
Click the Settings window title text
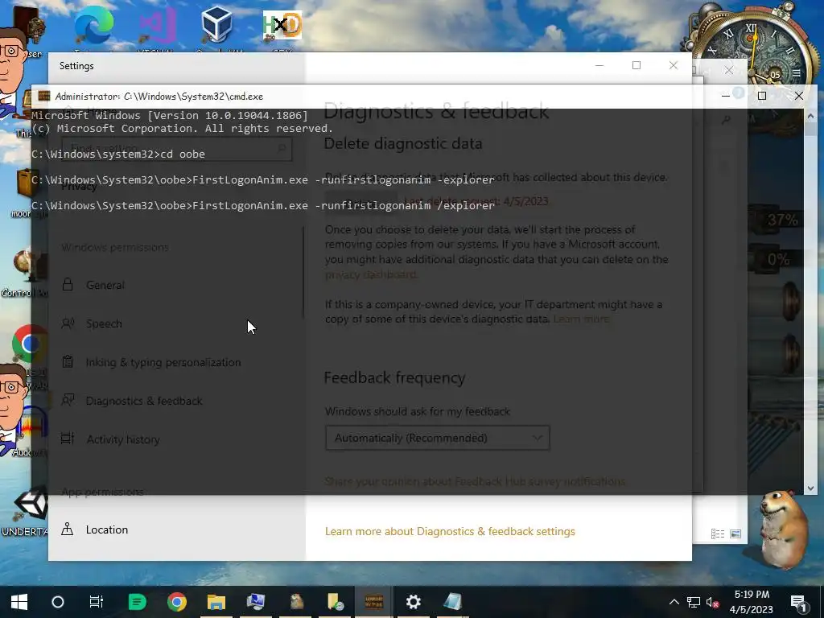(x=76, y=66)
